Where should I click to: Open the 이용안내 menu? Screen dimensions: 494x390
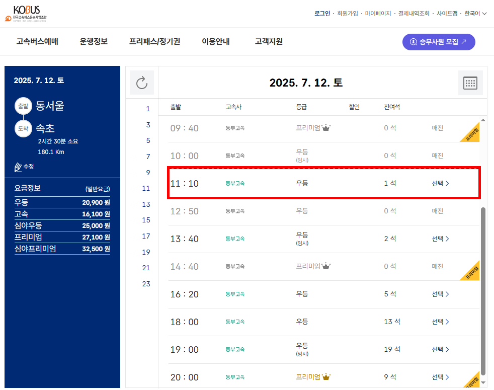[215, 42]
